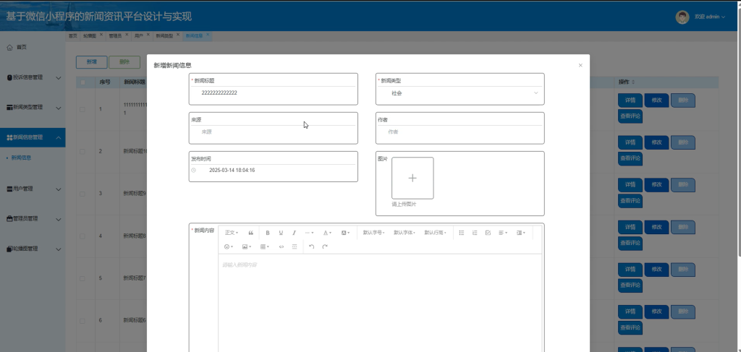Open the text alignment options
The width and height of the screenshot is (741, 352).
pos(503,233)
